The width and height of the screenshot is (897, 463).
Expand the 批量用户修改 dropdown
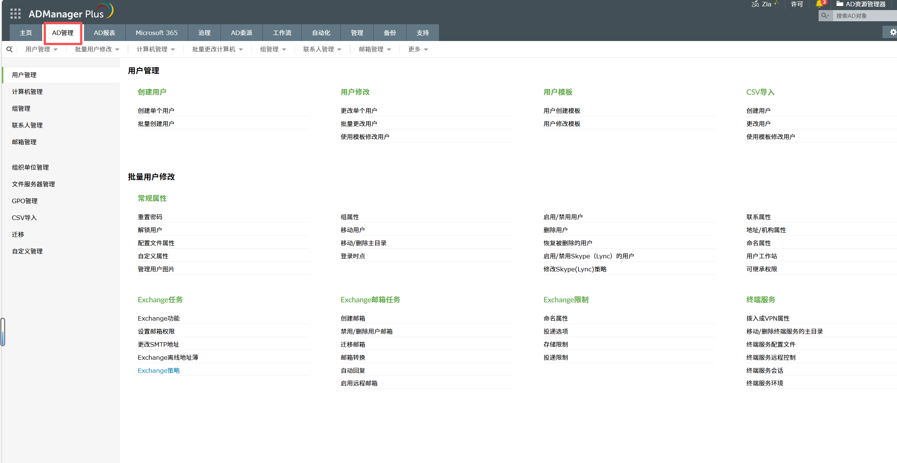point(97,49)
